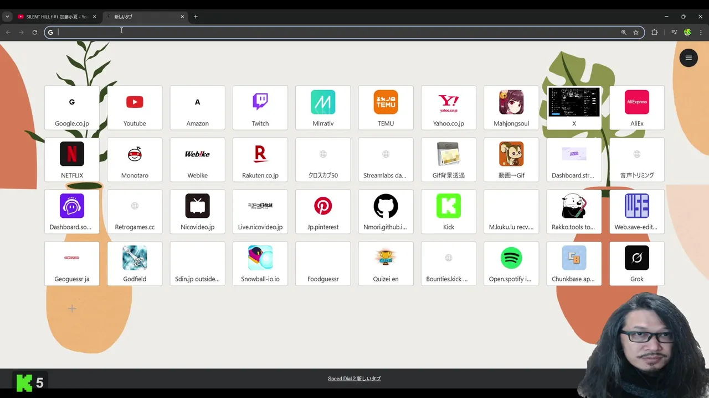This screenshot has height=398, width=709.
Task: Open the Extensions puzzle menu
Action: coord(654,32)
